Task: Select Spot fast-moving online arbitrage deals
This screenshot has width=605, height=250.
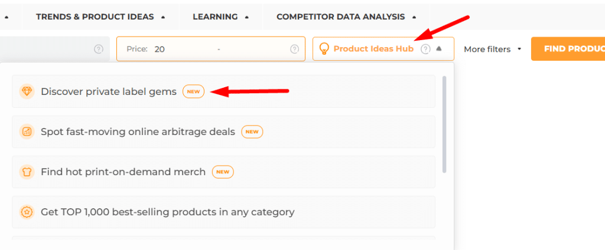Action: 224,131
